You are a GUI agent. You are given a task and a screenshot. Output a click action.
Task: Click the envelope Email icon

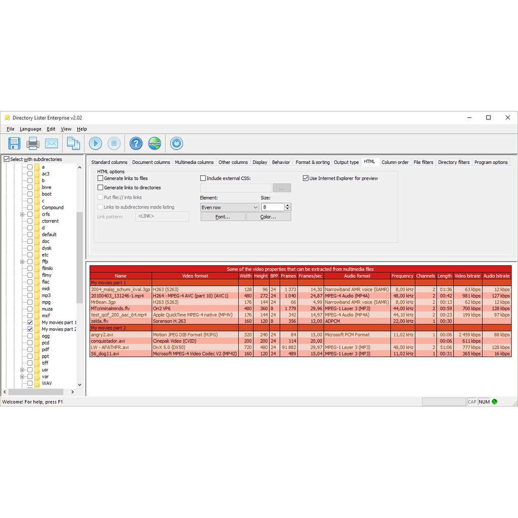(52, 143)
